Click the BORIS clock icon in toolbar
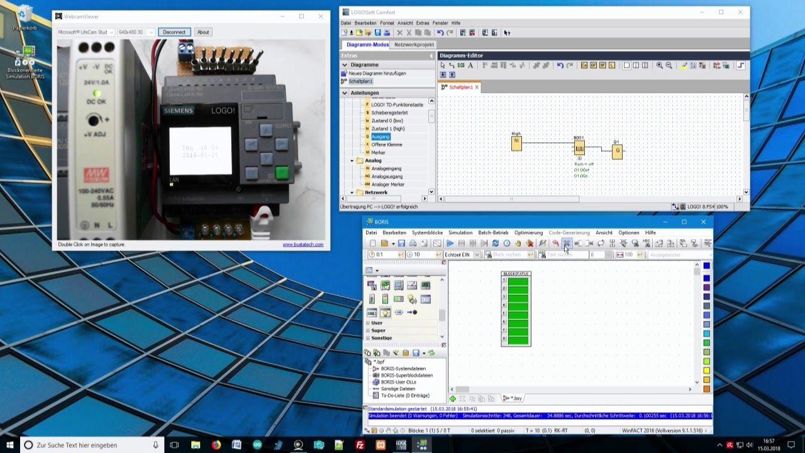Screen dimensions: 805x453 pos(507,243)
